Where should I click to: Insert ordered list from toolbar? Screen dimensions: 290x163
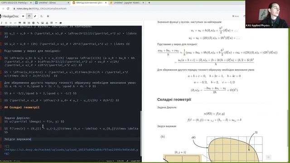tap(29, 23)
